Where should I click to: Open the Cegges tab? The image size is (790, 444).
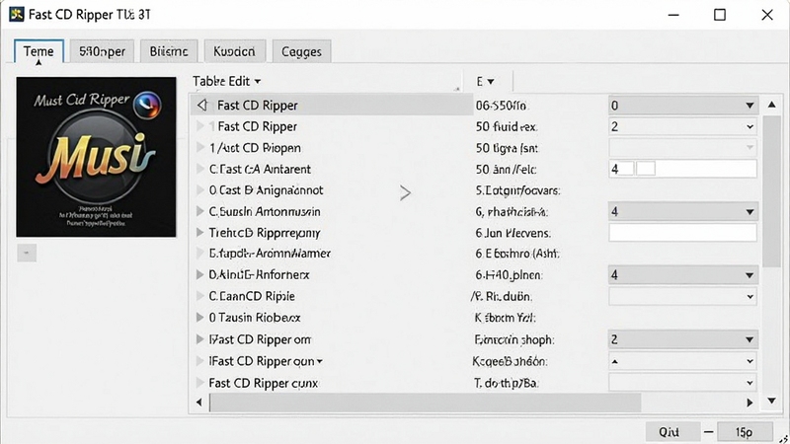click(301, 51)
